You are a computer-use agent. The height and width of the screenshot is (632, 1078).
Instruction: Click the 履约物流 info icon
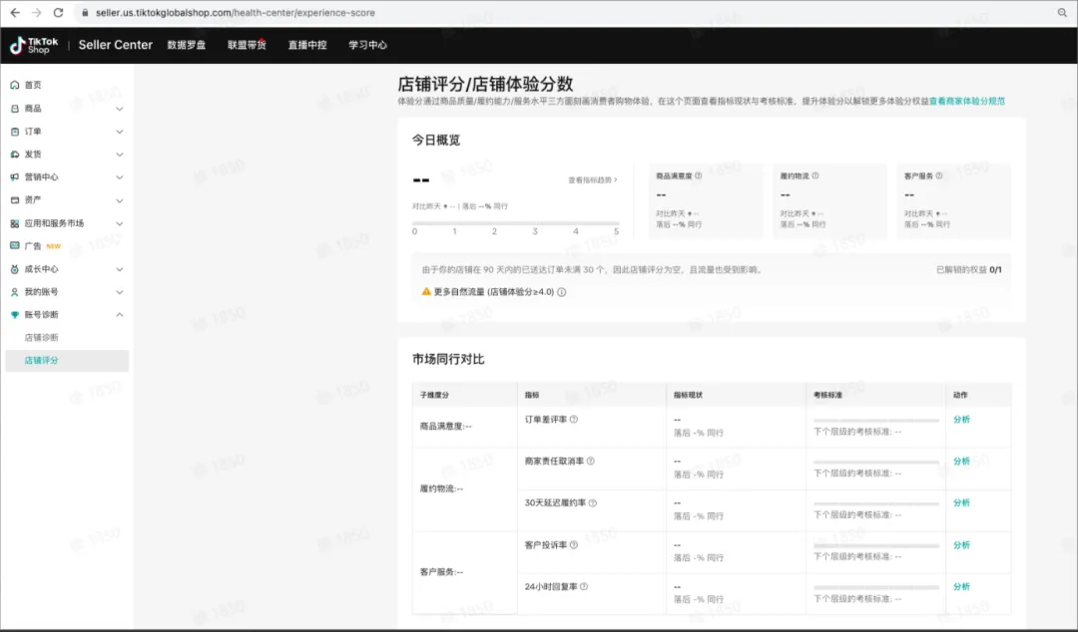click(815, 175)
